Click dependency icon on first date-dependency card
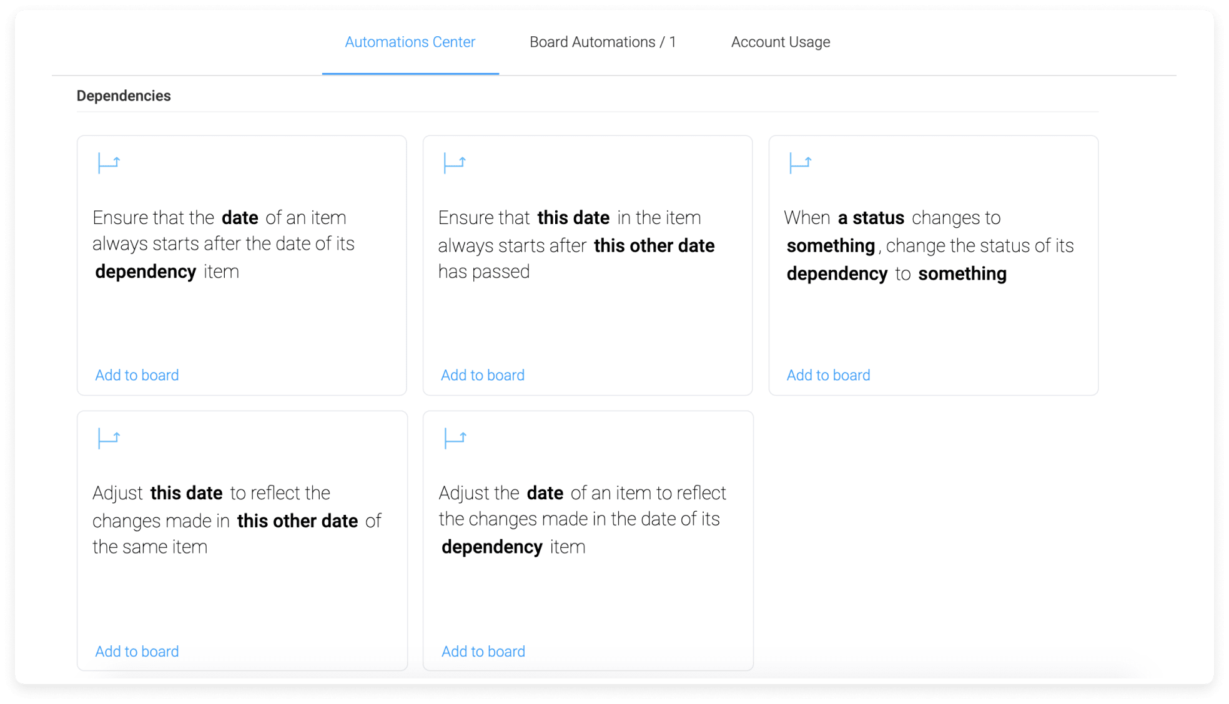Viewport: 1229px width, 704px height. pyautogui.click(x=109, y=163)
